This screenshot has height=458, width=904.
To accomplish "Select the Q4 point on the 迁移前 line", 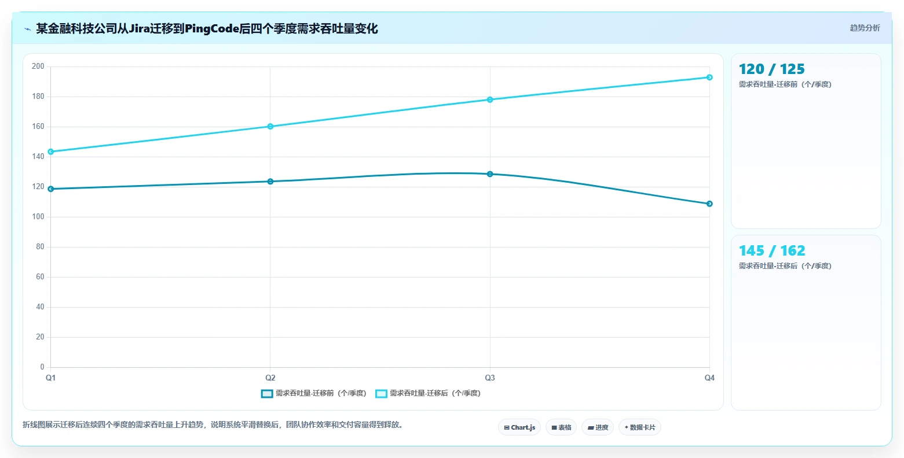I will coord(709,204).
